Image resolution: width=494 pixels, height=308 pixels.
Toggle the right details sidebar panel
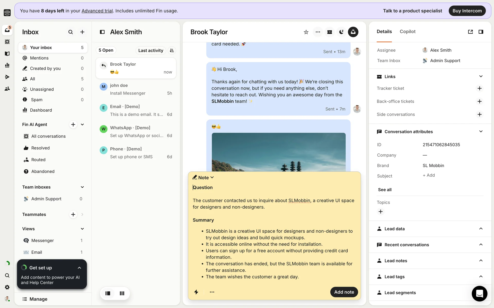click(x=481, y=32)
